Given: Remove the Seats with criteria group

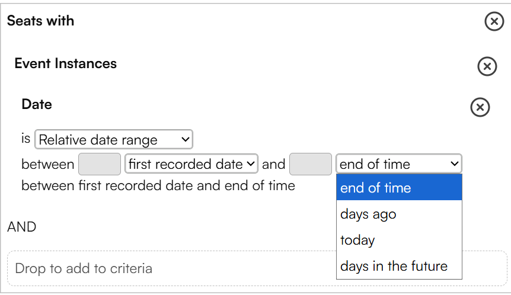Looking at the screenshot, I should [x=494, y=21].
